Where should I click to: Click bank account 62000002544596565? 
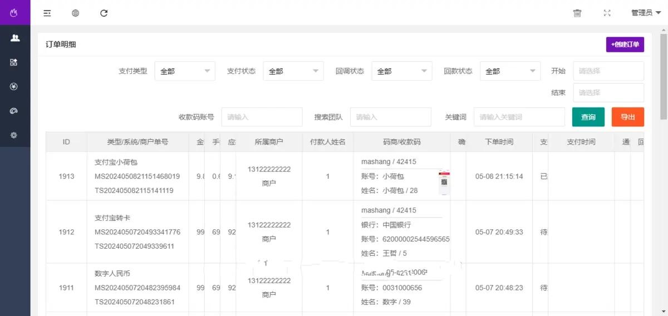tap(416, 239)
